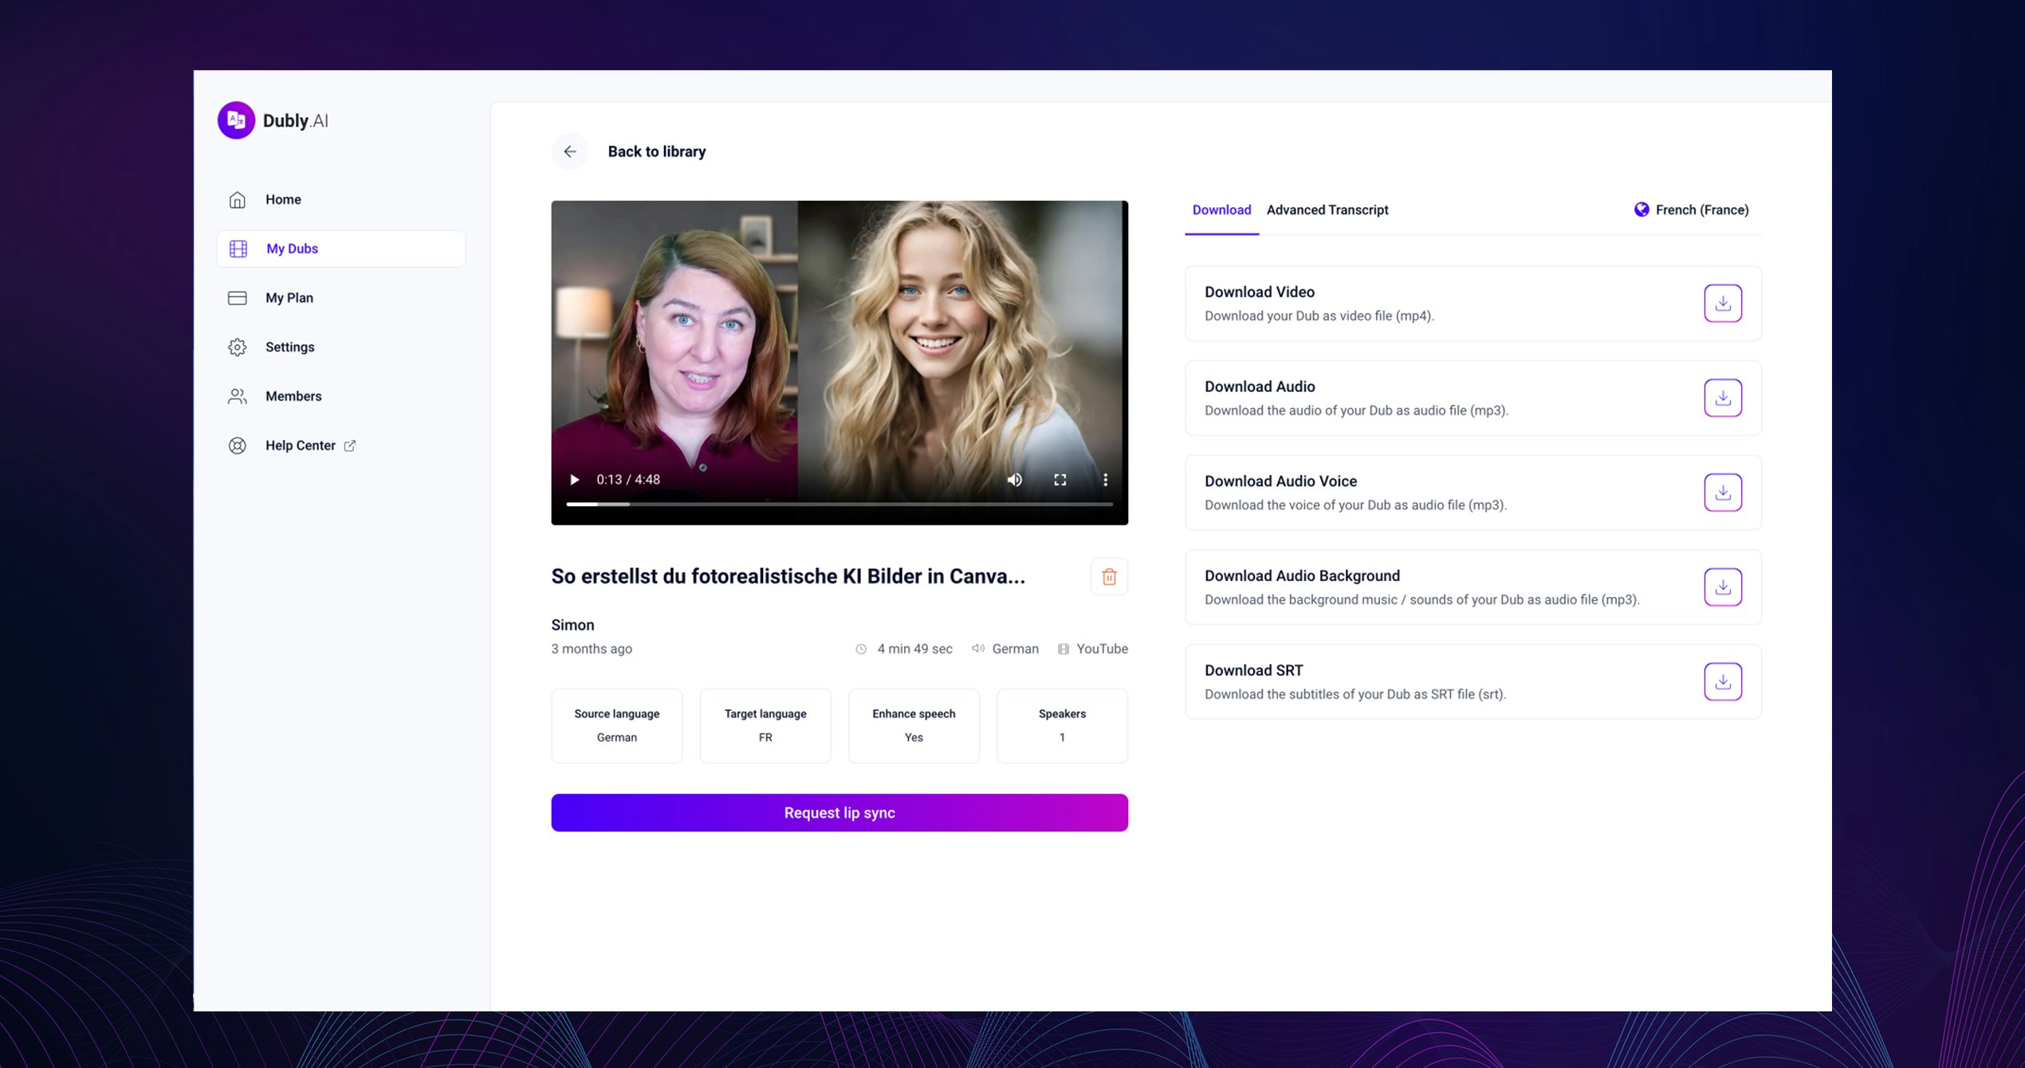Toggle fullscreen on the video player
The image size is (2025, 1068).
[x=1060, y=480]
